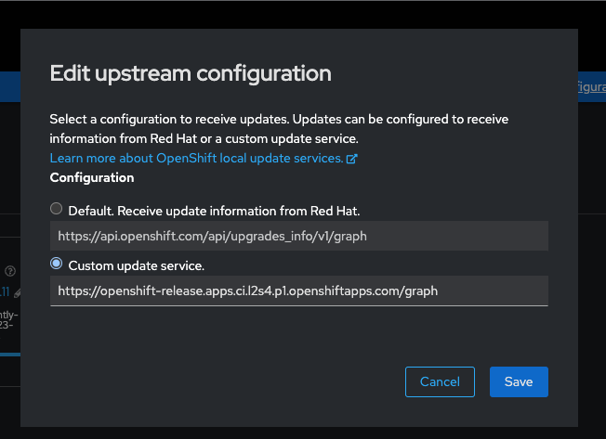Click the partially hidden configuration link at top right

[592, 87]
